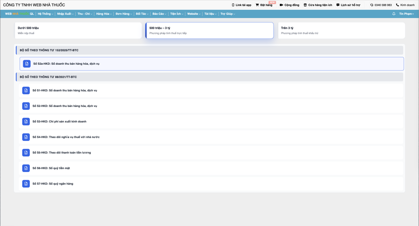Click the document icon beside Sổ S5-HKD
Screen dimensions: 419x226
pyautogui.click(x=26, y=152)
